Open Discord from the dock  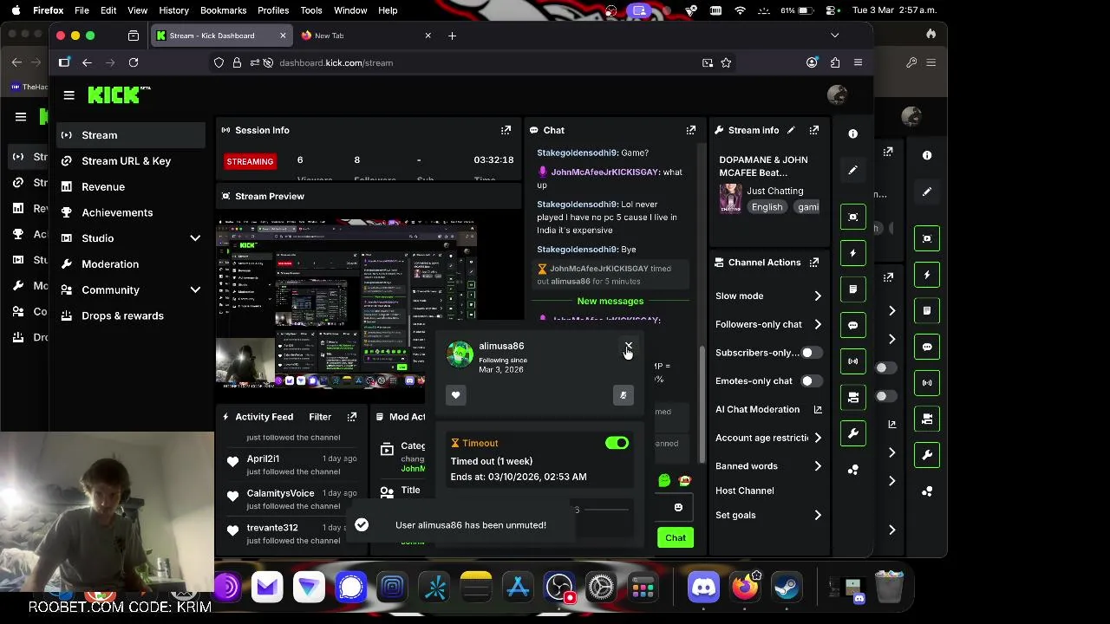click(x=703, y=588)
